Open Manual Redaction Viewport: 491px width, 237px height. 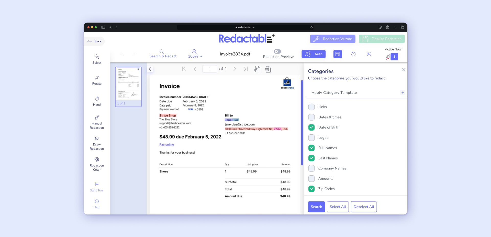click(97, 122)
